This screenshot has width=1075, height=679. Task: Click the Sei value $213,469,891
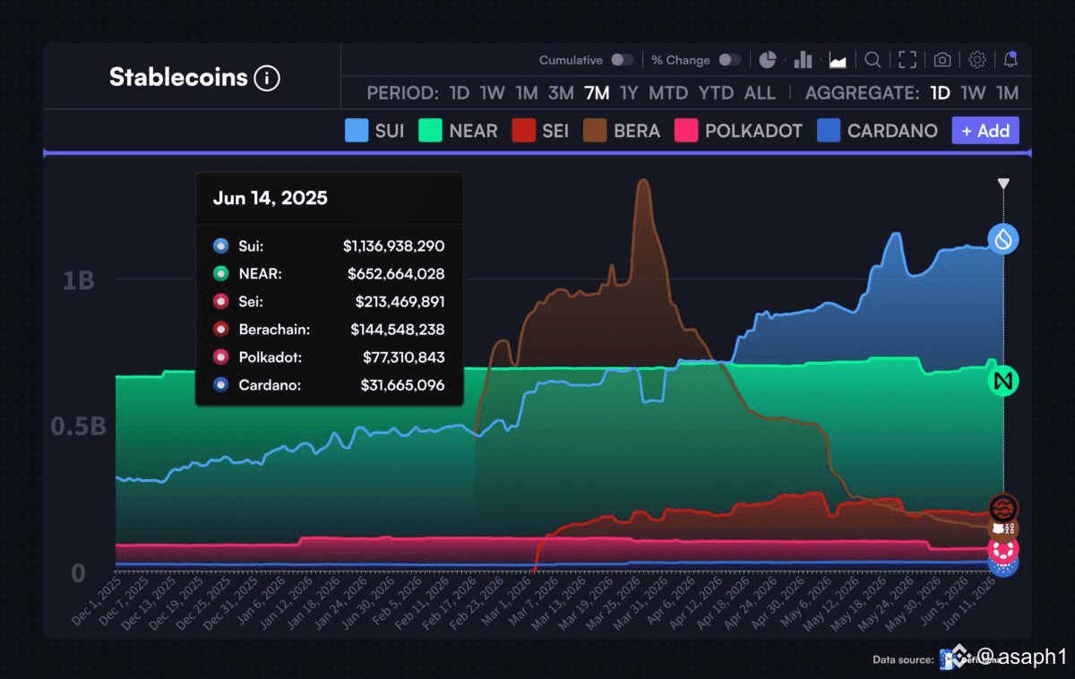click(400, 302)
